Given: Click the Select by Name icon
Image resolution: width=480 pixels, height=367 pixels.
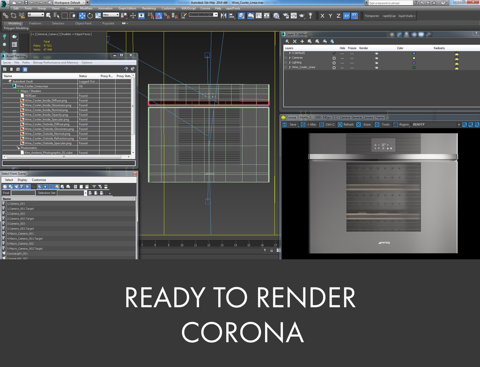Looking at the screenshot, I should [x=56, y=16].
